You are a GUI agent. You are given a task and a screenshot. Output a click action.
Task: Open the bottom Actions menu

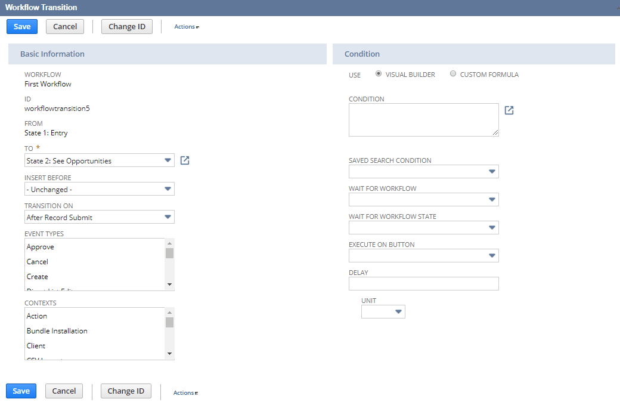click(x=185, y=392)
